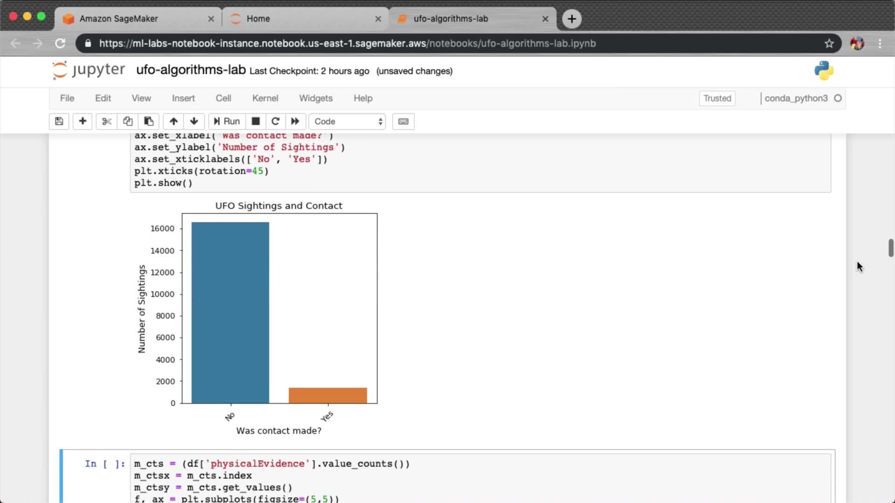Screen dimensions: 895x503
Task: Bookmark this page with the star icon
Action: click(x=829, y=43)
